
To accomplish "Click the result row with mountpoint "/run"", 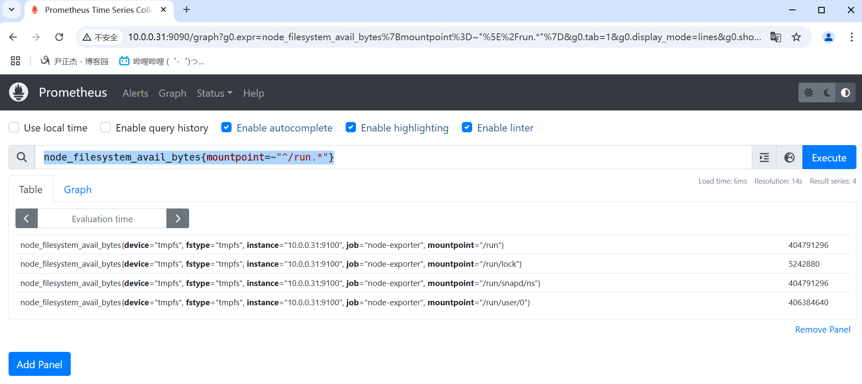I will pyautogui.click(x=432, y=245).
